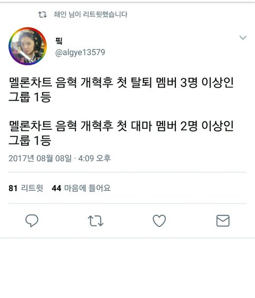This screenshot has height=298, width=255.
Task: Click the small retweet indicator icon at top
Action: [x=42, y=14]
